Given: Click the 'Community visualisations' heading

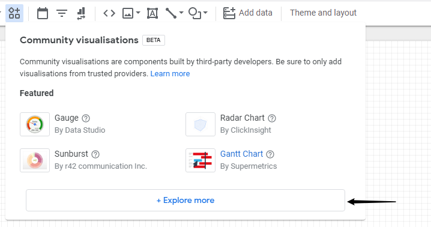Looking at the screenshot, I should (x=79, y=40).
